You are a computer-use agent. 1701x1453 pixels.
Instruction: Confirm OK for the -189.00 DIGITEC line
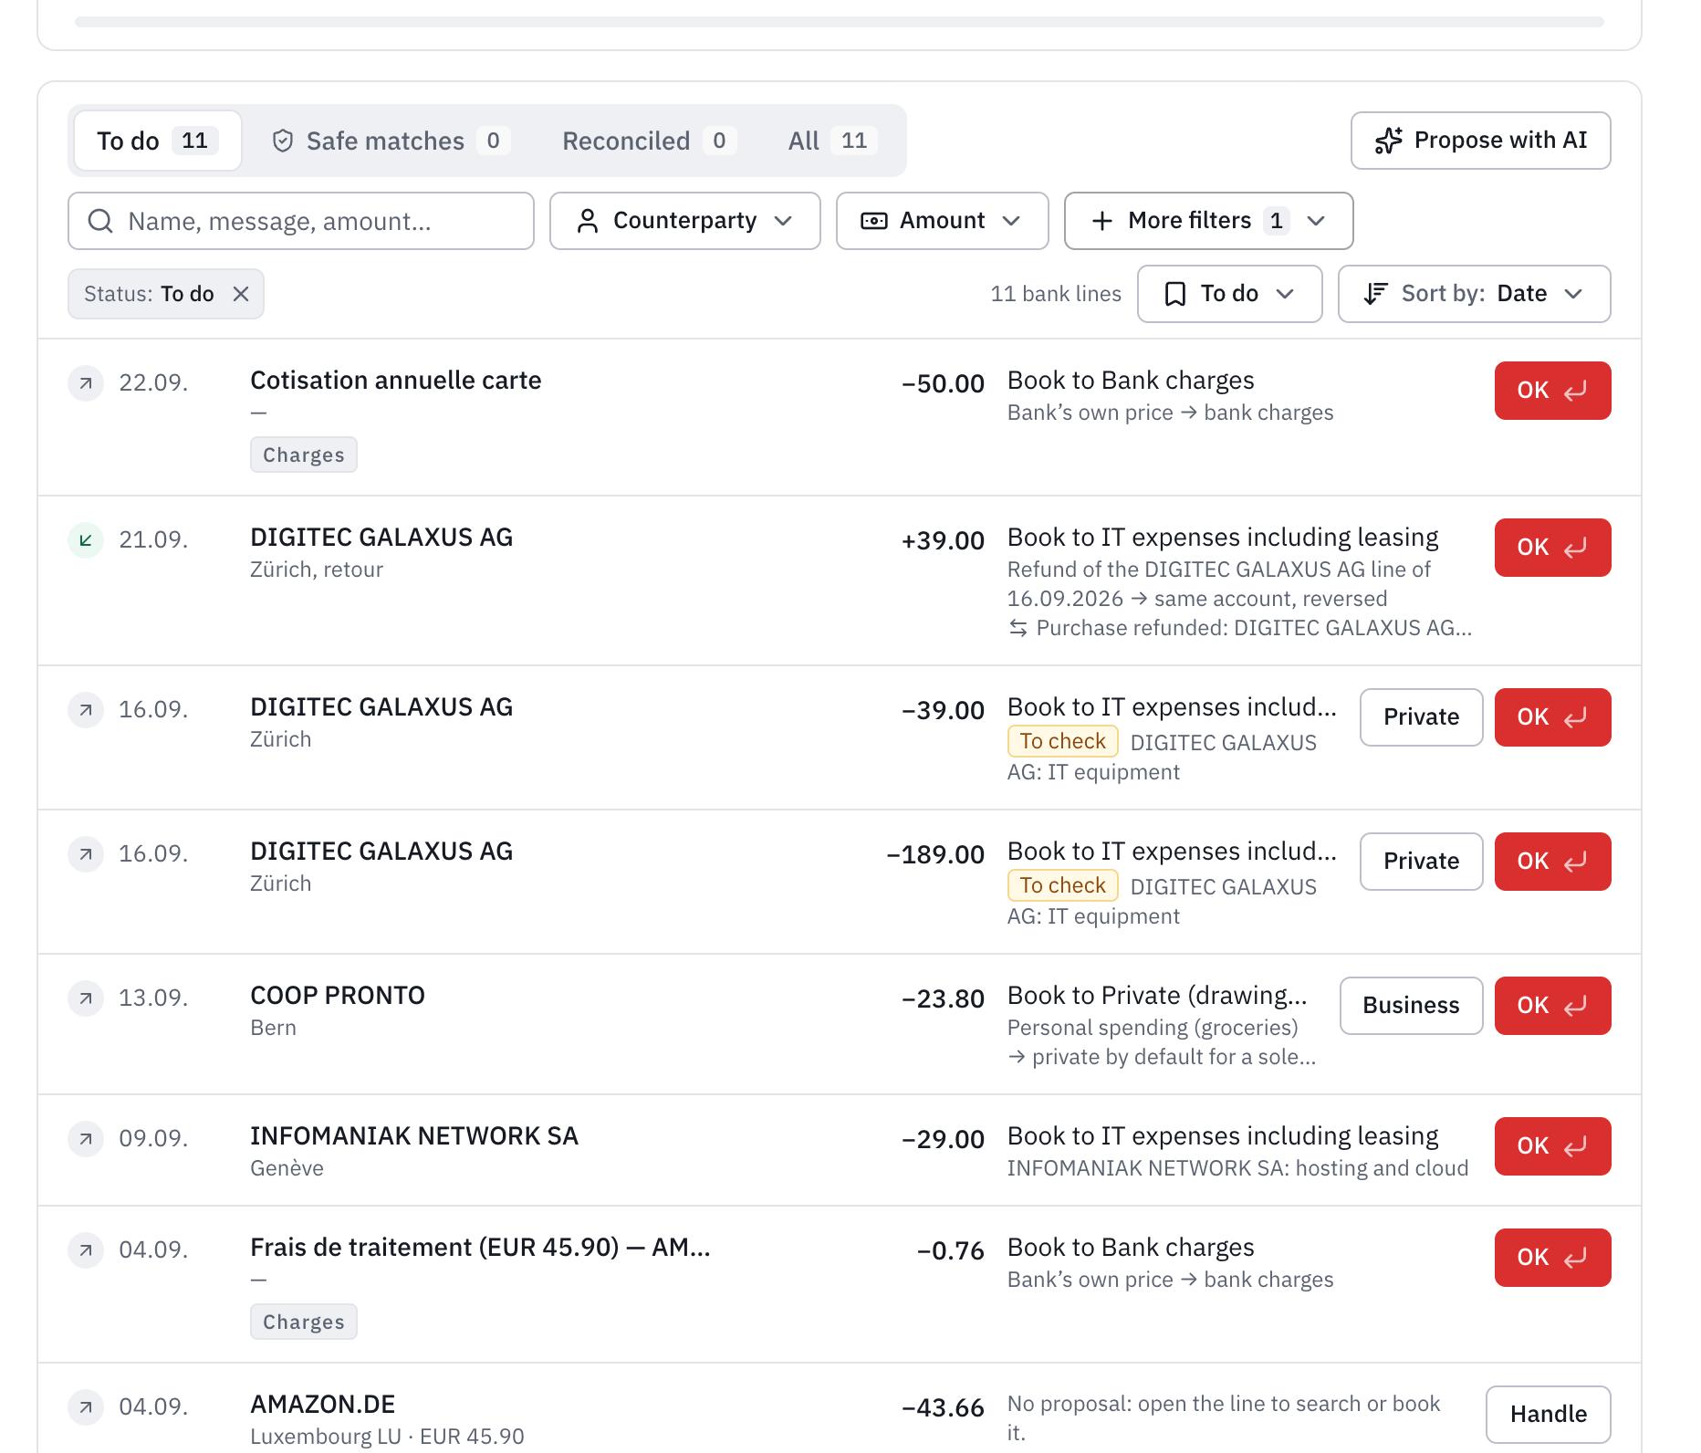pyautogui.click(x=1553, y=862)
